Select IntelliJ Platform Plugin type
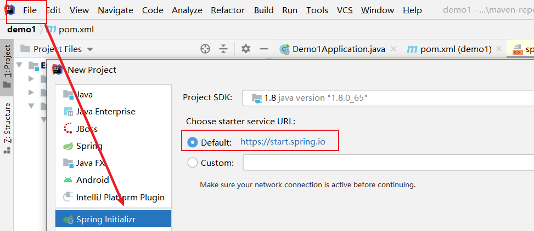The image size is (534, 231). pos(120,197)
